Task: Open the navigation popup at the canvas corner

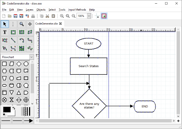Action: point(178,121)
